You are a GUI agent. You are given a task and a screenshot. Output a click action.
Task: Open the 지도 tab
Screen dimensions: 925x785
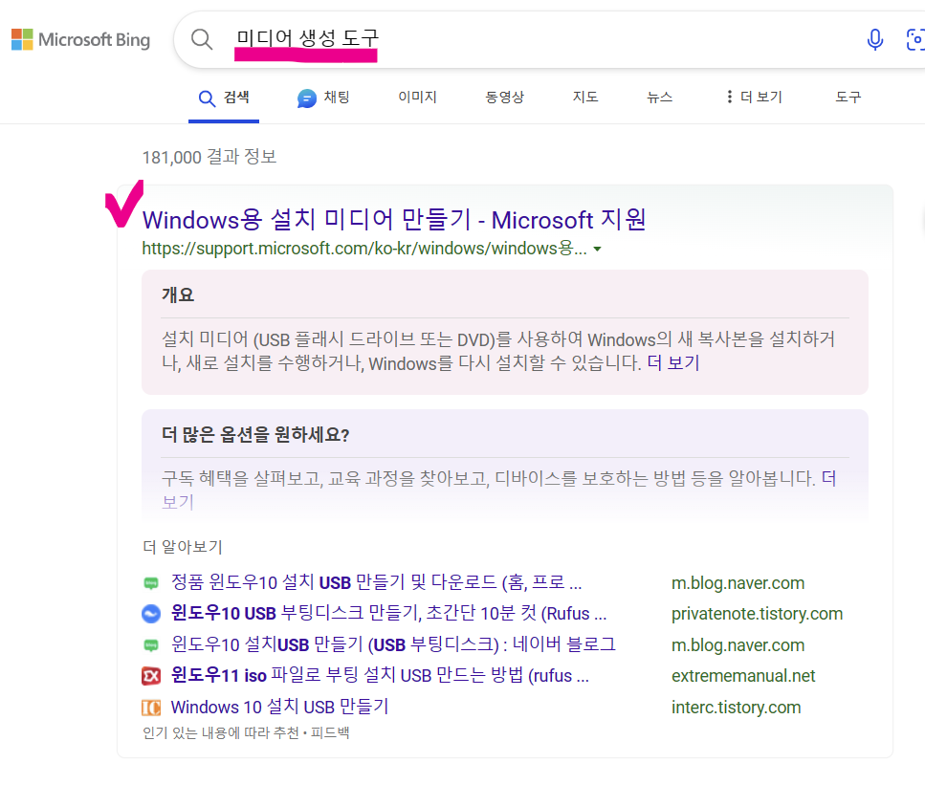[585, 98]
